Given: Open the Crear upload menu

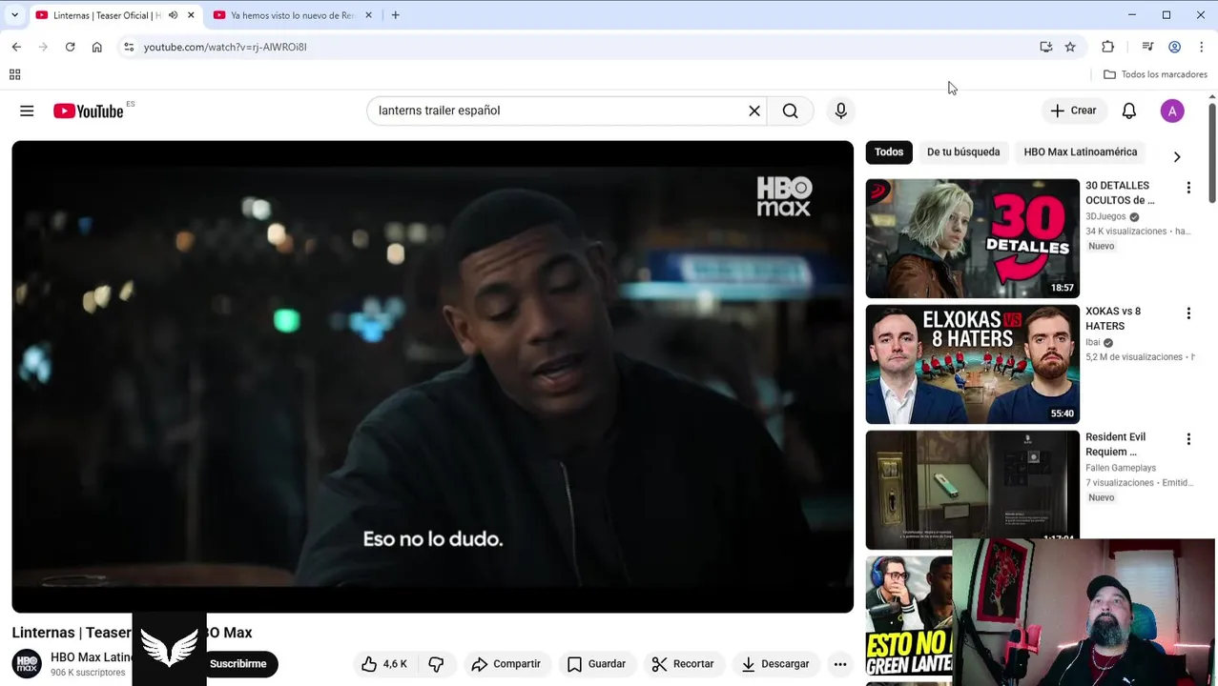Looking at the screenshot, I should point(1074,111).
